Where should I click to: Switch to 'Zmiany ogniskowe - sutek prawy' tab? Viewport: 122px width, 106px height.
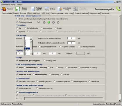tap(62, 13)
